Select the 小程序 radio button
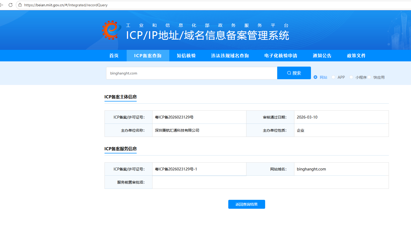Viewport: 411px width, 225px height. coord(351,77)
